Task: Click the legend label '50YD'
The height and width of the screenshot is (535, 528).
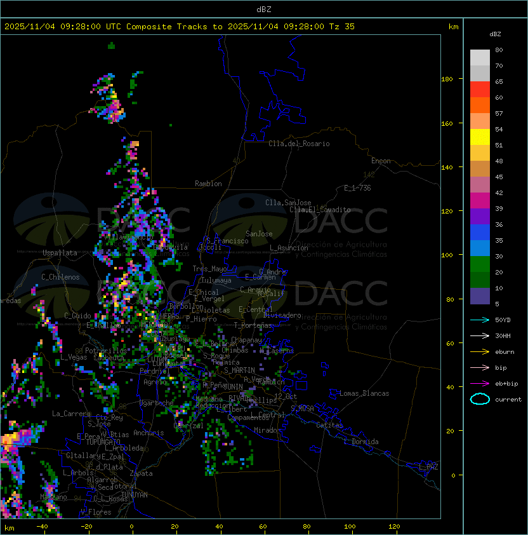Action: click(503, 320)
